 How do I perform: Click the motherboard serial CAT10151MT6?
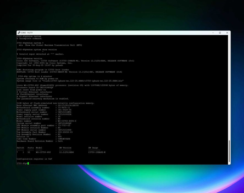(65, 112)
